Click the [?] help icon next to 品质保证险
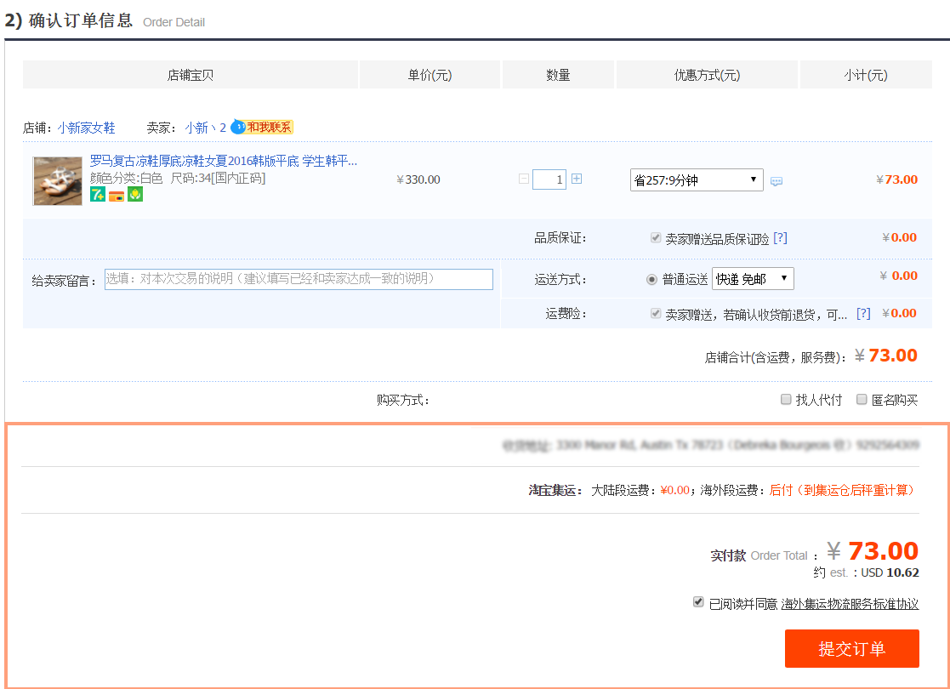The width and height of the screenshot is (950, 689). [x=781, y=238]
